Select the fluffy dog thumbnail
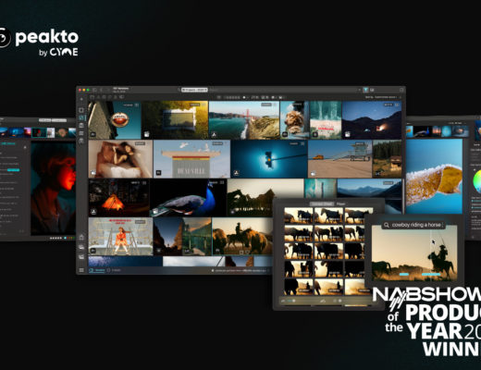The height and width of the screenshot is (370, 481). point(294,120)
